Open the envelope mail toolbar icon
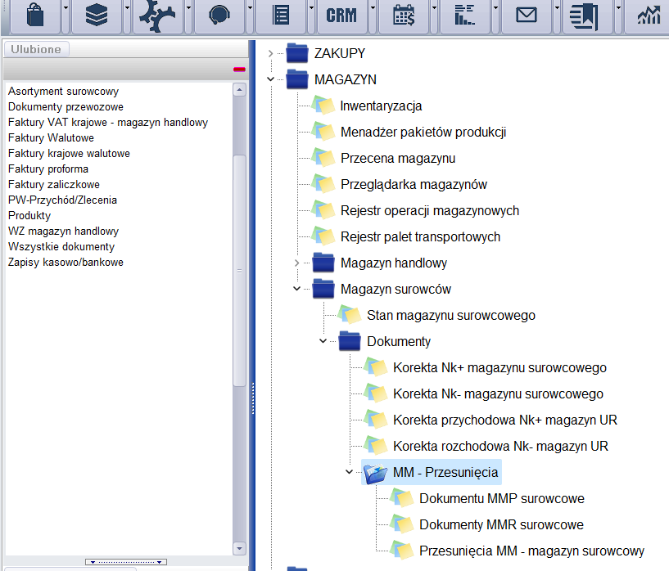This screenshot has width=669, height=571. coord(526,16)
